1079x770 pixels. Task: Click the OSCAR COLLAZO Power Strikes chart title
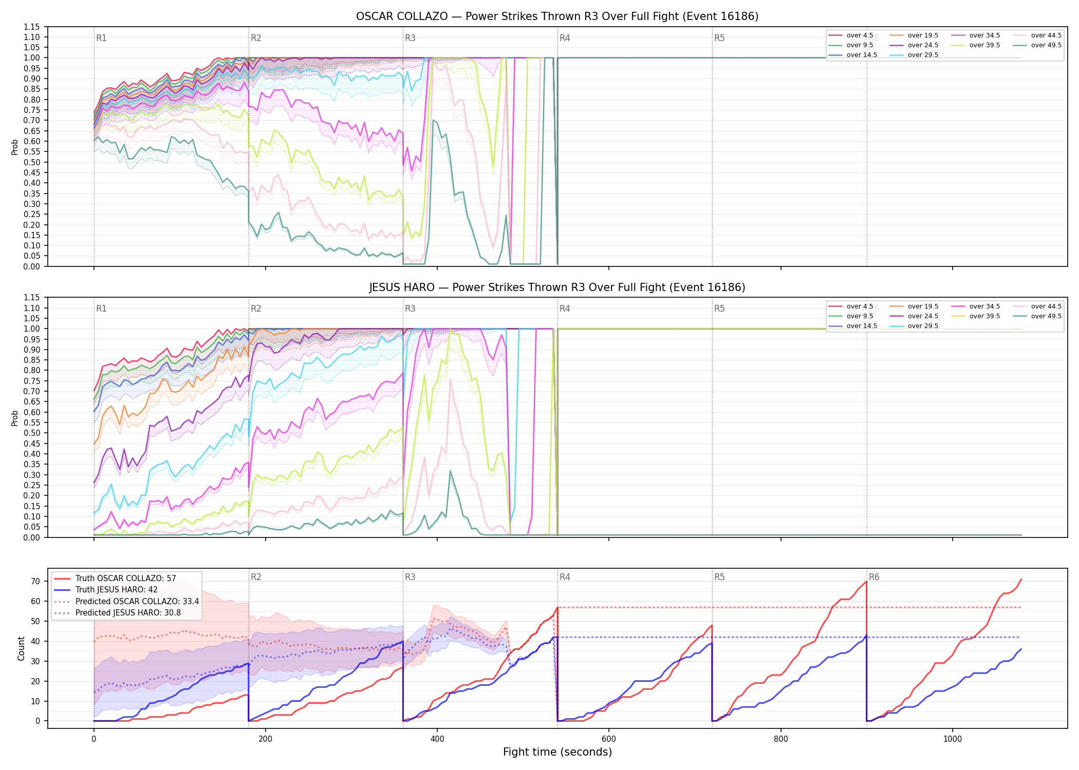click(x=557, y=16)
